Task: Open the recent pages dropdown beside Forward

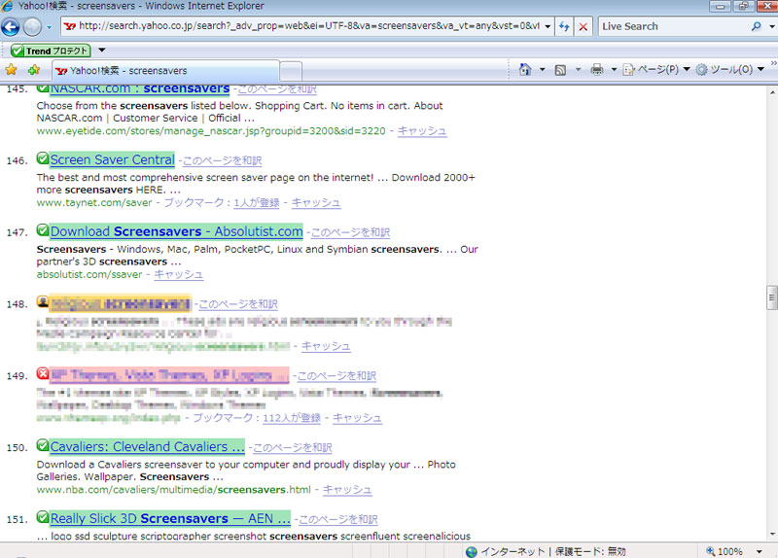Action: [x=49, y=27]
